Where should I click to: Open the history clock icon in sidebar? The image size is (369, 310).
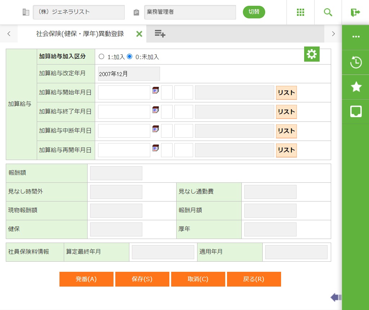click(356, 62)
